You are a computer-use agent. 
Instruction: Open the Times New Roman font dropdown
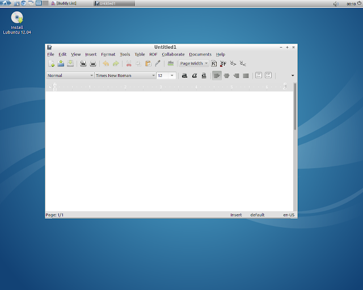[x=125, y=76]
